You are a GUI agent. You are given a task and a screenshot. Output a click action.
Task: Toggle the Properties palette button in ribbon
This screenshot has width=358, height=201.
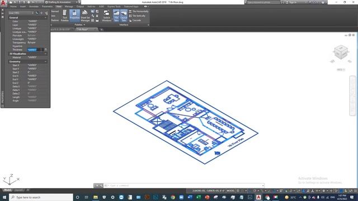pos(74,16)
